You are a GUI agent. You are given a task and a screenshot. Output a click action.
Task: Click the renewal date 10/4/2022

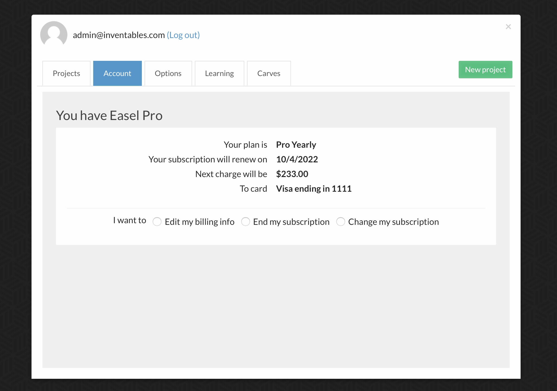pos(297,159)
